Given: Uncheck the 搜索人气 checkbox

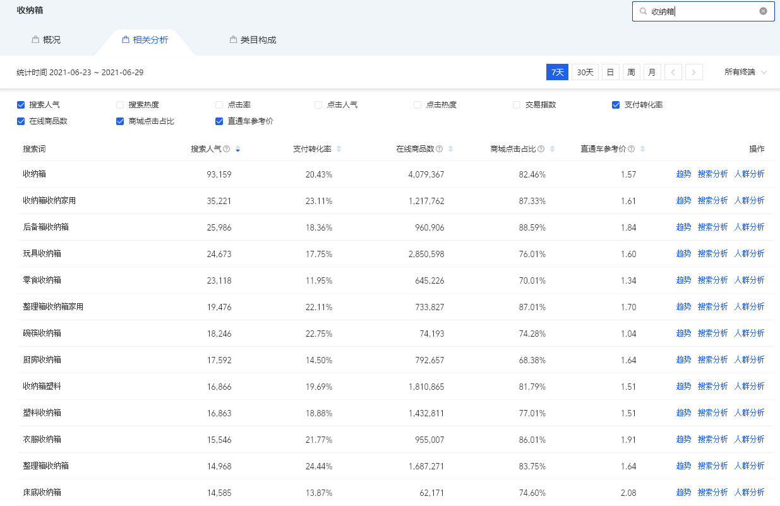Looking at the screenshot, I should (21, 105).
